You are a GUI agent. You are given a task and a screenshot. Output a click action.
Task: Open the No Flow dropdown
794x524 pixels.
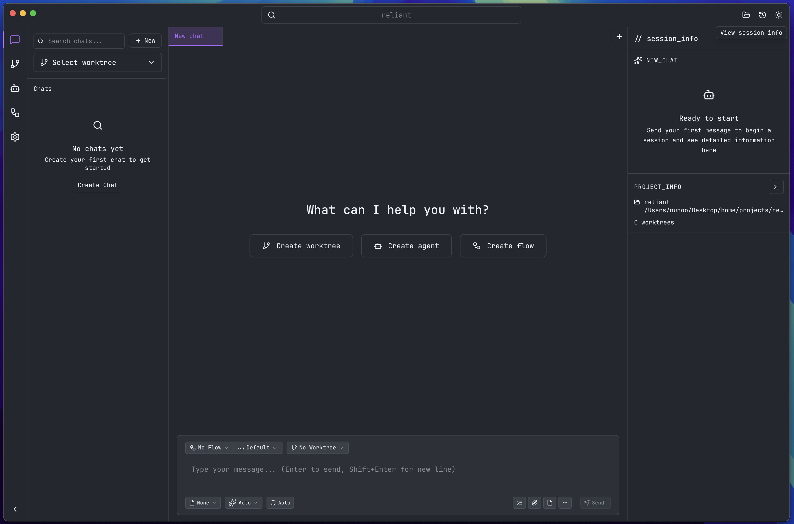tap(209, 447)
